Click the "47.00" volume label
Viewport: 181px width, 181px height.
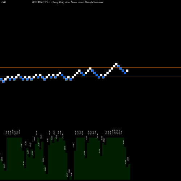coord(100,151)
